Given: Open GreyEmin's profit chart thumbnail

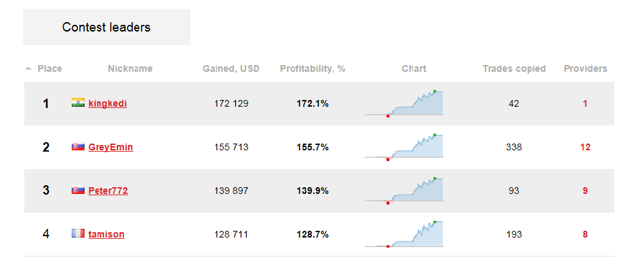Looking at the screenshot, I should [404, 147].
